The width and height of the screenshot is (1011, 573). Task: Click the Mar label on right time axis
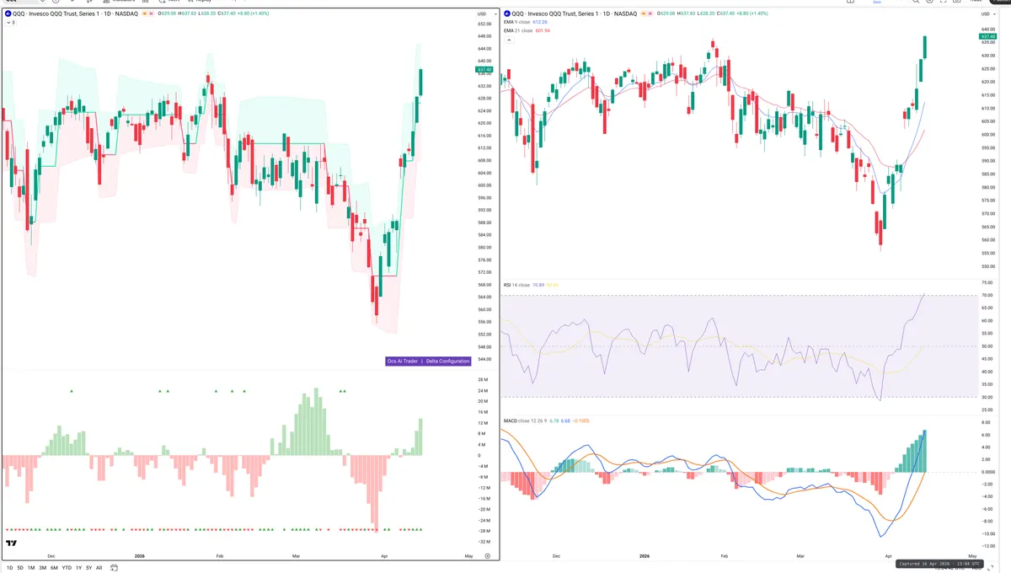pyautogui.click(x=800, y=556)
